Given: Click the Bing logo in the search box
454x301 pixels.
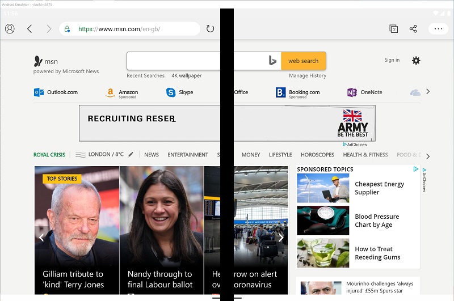Looking at the screenshot, I should click(272, 61).
